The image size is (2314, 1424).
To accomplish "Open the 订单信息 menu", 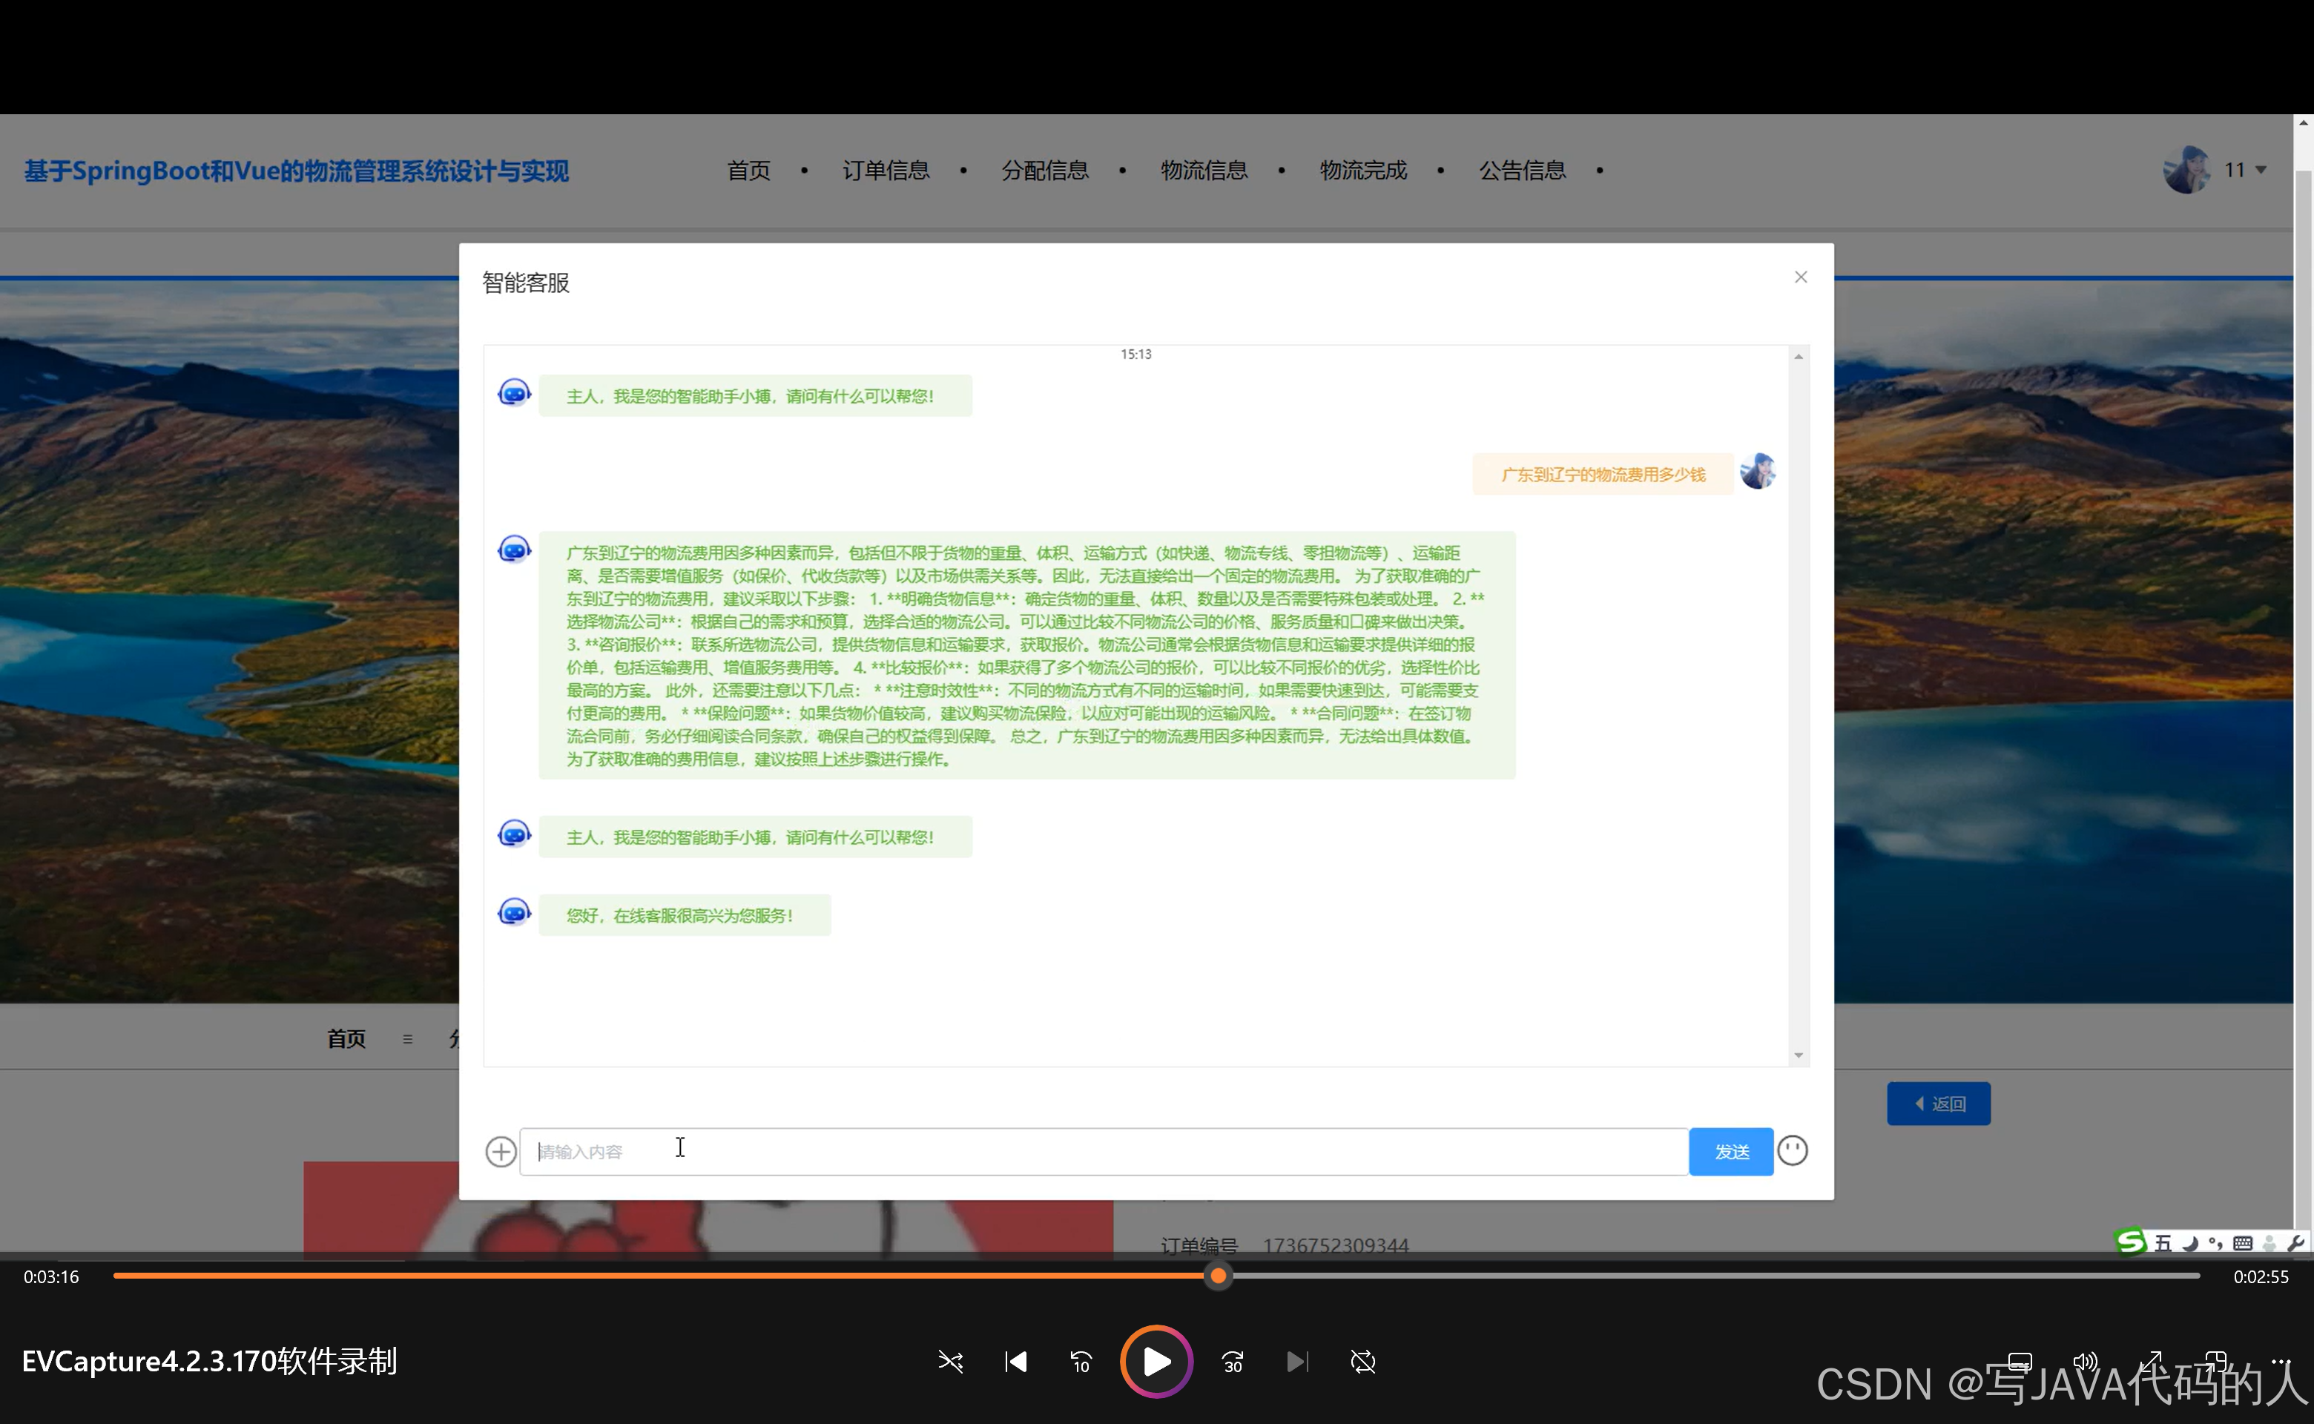I will tap(886, 171).
